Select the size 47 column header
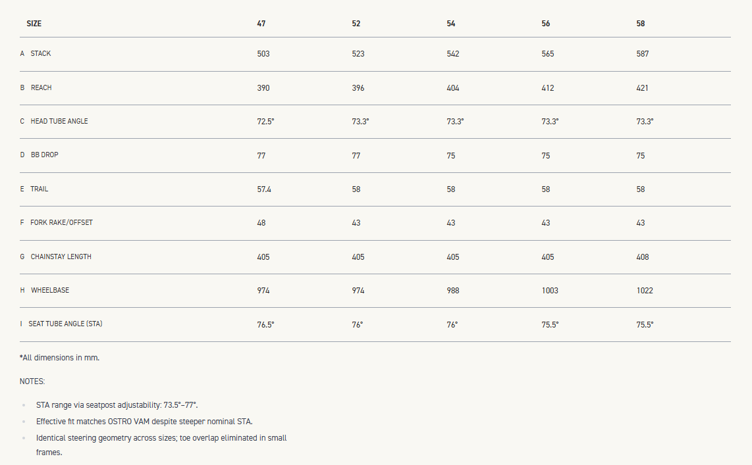This screenshot has width=752, height=465. click(261, 24)
